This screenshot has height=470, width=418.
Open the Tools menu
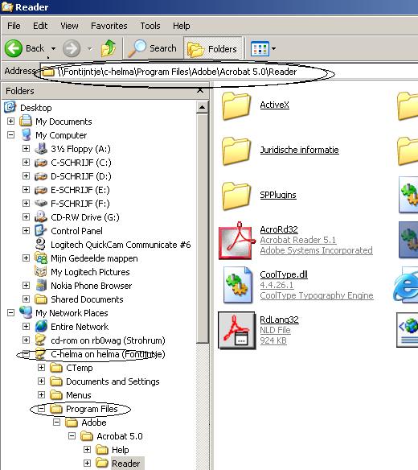(x=150, y=26)
